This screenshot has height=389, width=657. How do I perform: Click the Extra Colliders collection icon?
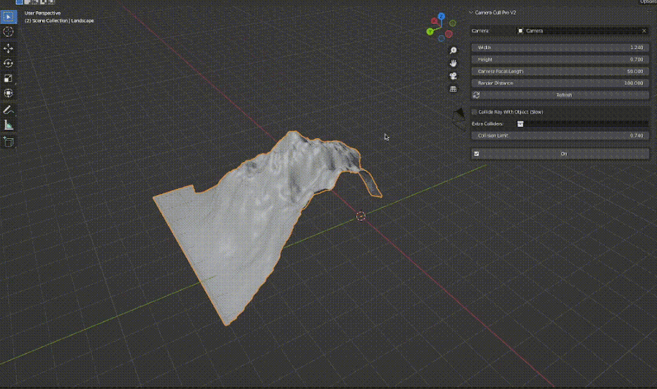point(520,124)
